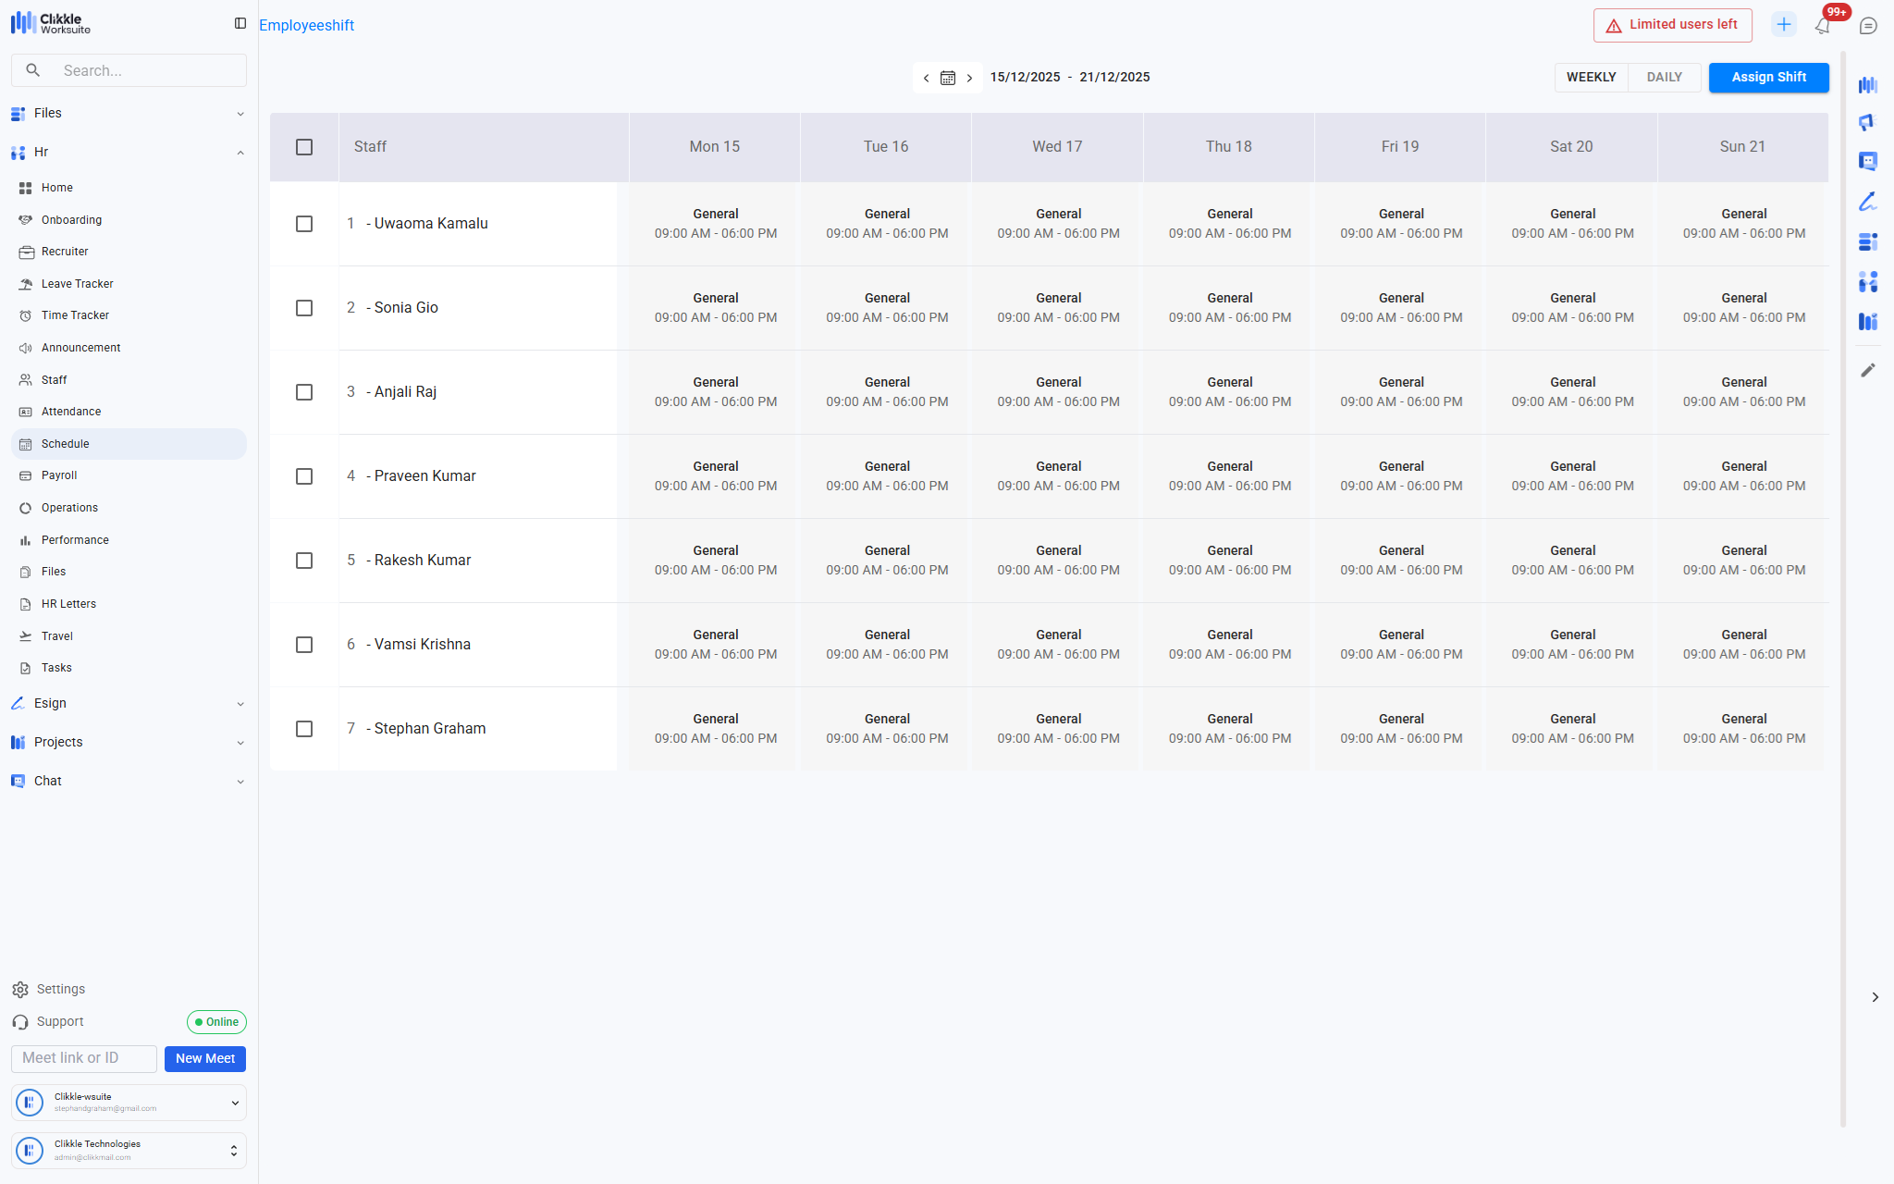Click the Meet link or ID field
1894x1184 pixels.
pyautogui.click(x=83, y=1058)
